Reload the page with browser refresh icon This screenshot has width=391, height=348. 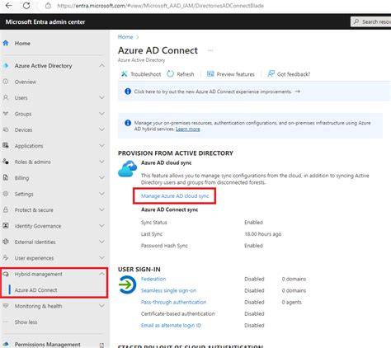[26, 6]
